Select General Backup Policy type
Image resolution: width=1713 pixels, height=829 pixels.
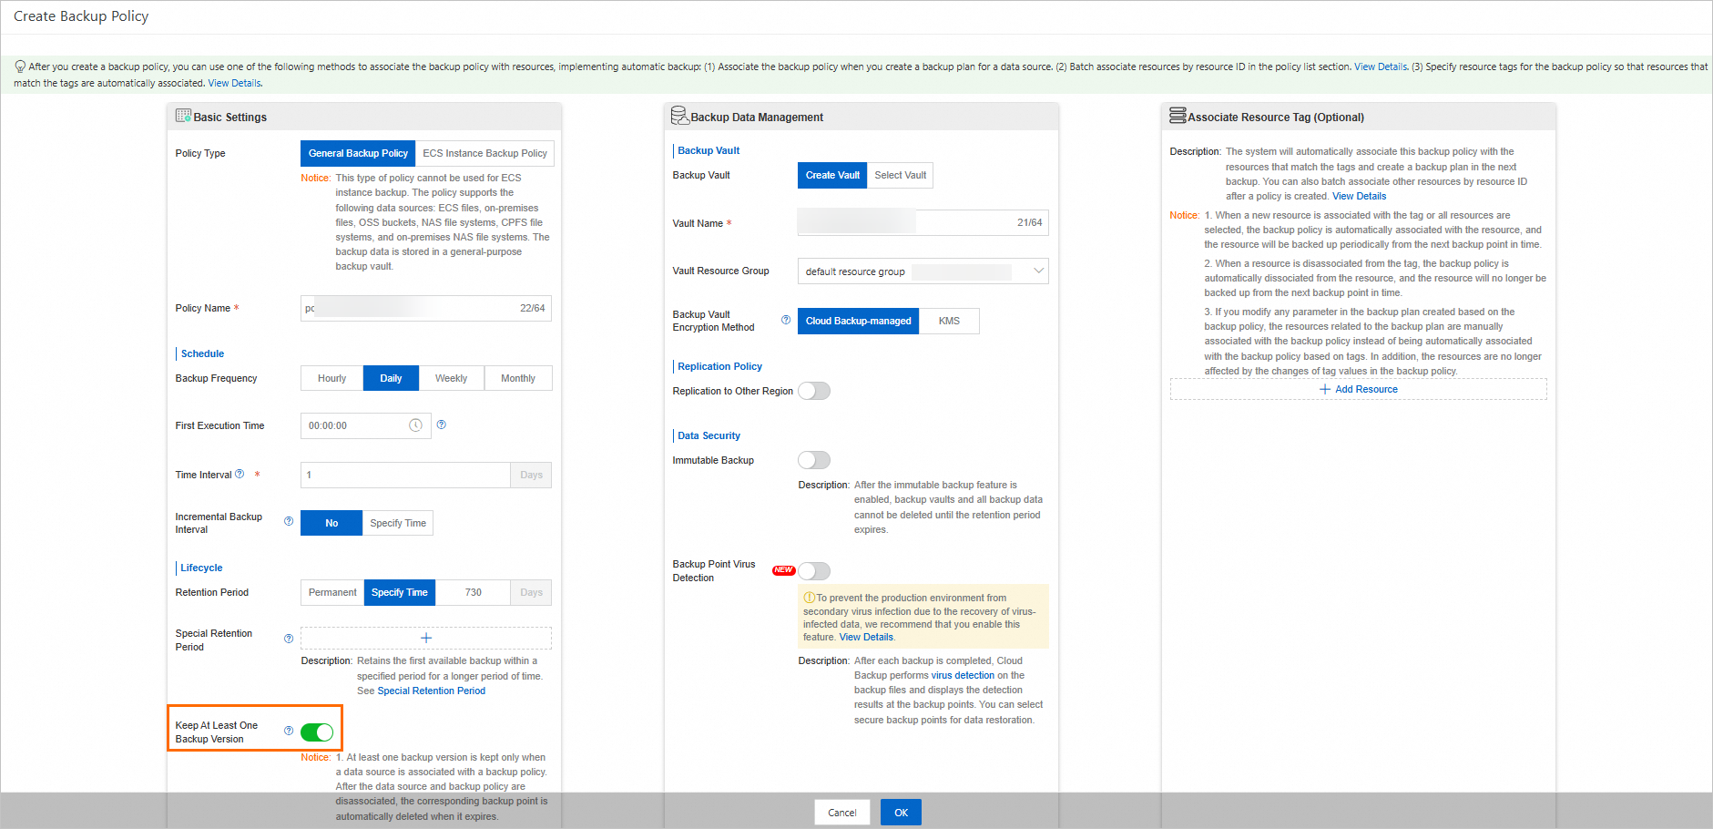tap(358, 153)
